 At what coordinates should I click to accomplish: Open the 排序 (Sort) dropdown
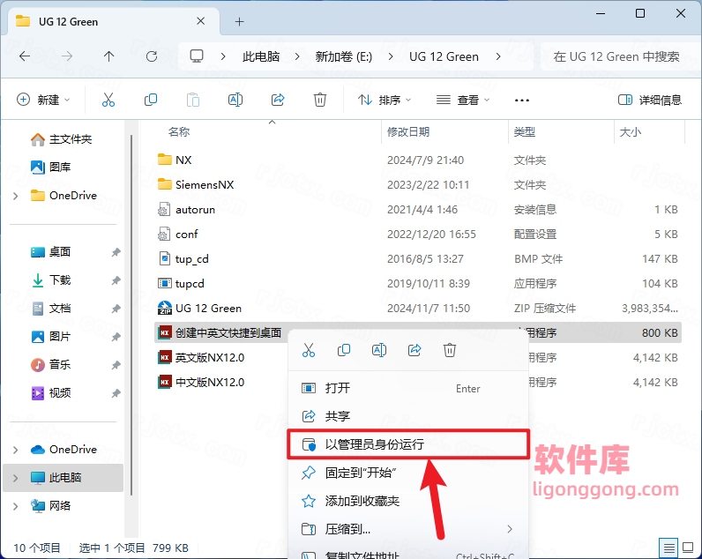click(x=385, y=100)
